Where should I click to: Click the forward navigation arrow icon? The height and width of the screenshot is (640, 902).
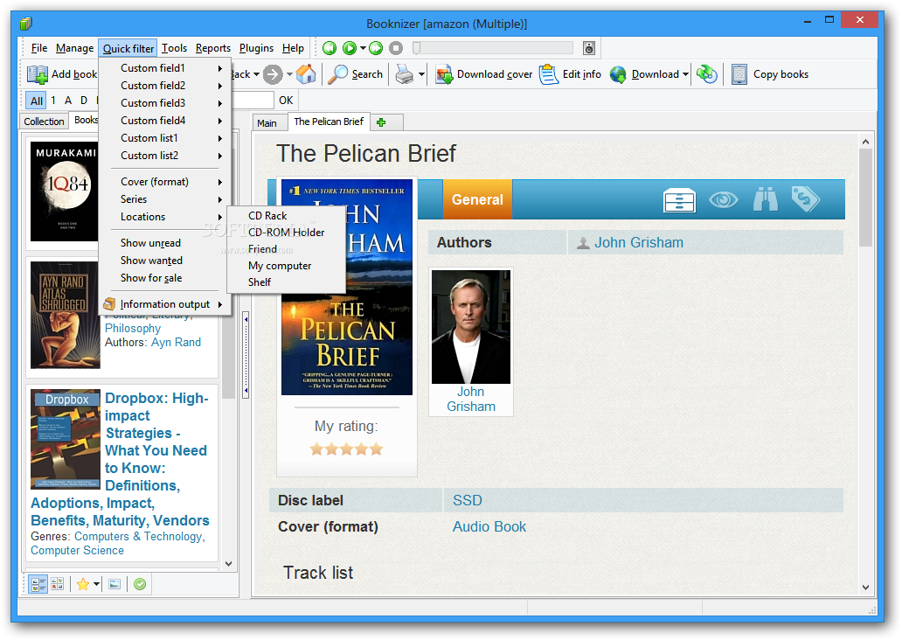click(x=273, y=74)
